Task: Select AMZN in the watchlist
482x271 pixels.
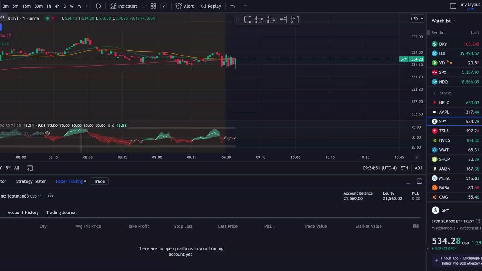Action: pyautogui.click(x=455, y=169)
